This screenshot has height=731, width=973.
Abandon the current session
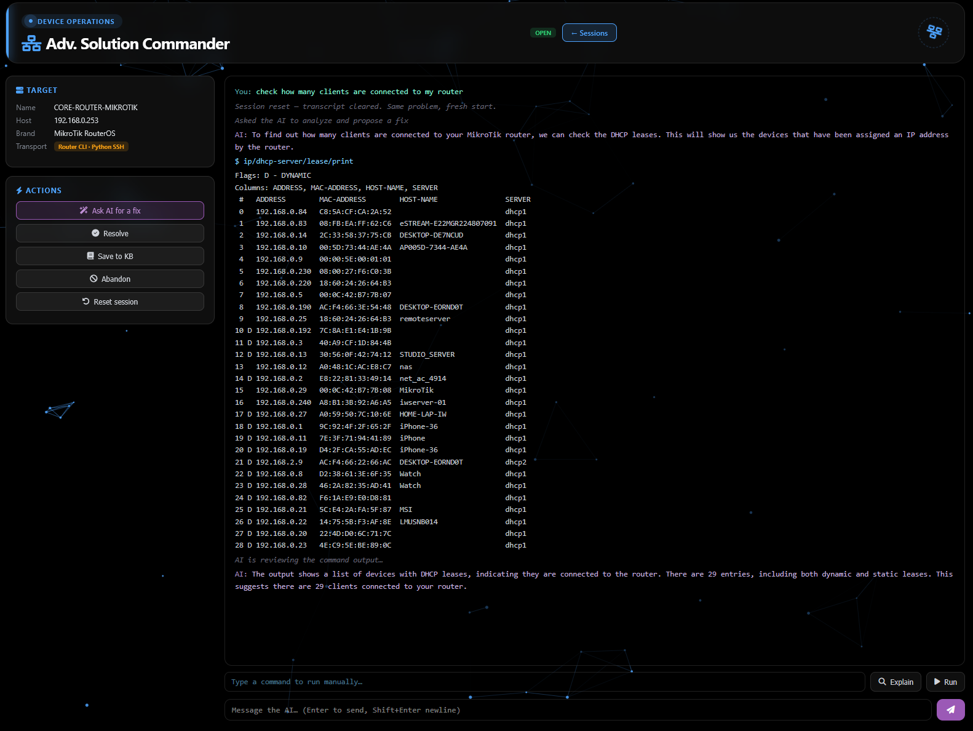pyautogui.click(x=110, y=279)
